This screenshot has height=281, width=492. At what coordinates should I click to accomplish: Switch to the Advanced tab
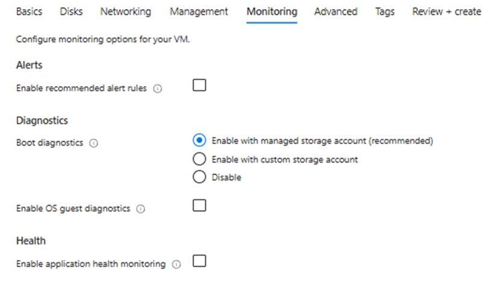(335, 11)
